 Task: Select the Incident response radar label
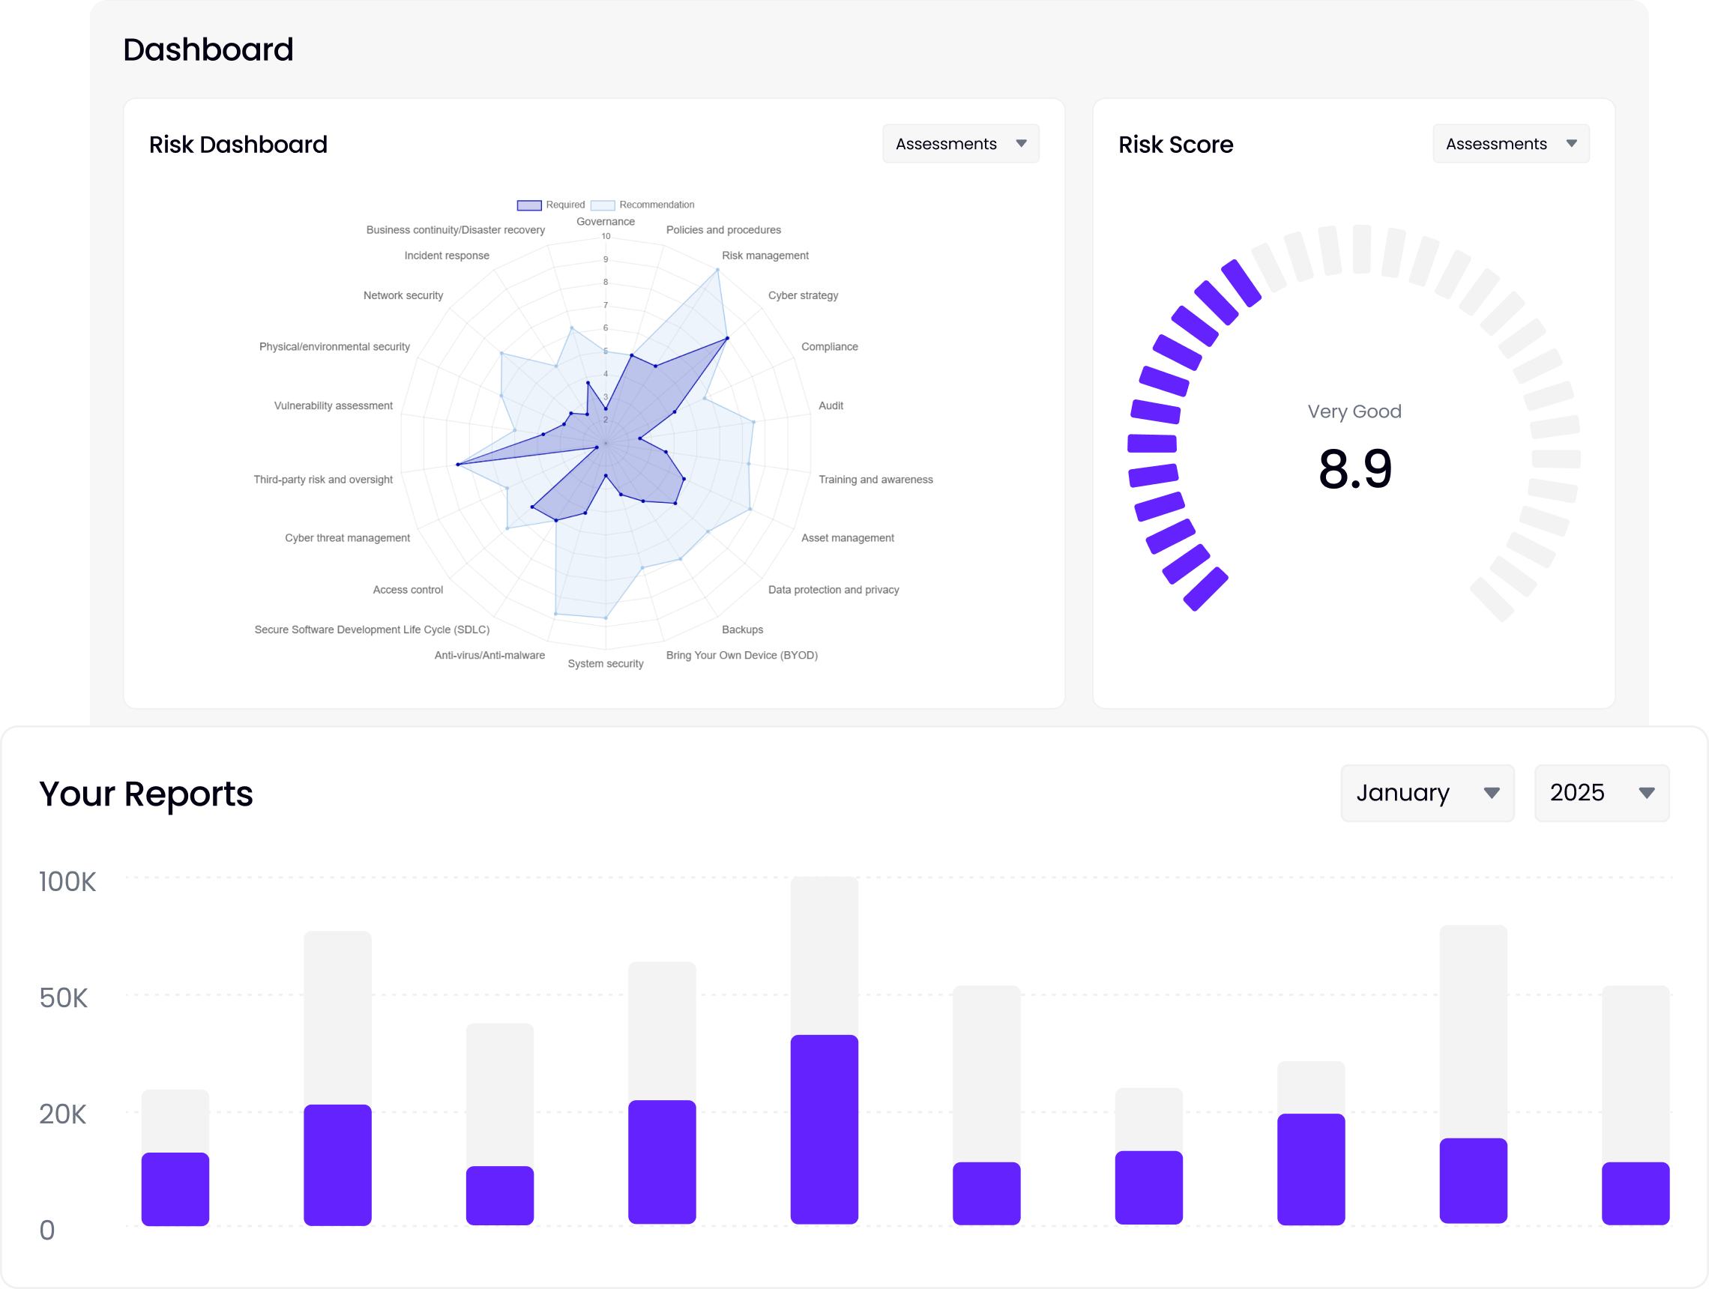(x=447, y=255)
